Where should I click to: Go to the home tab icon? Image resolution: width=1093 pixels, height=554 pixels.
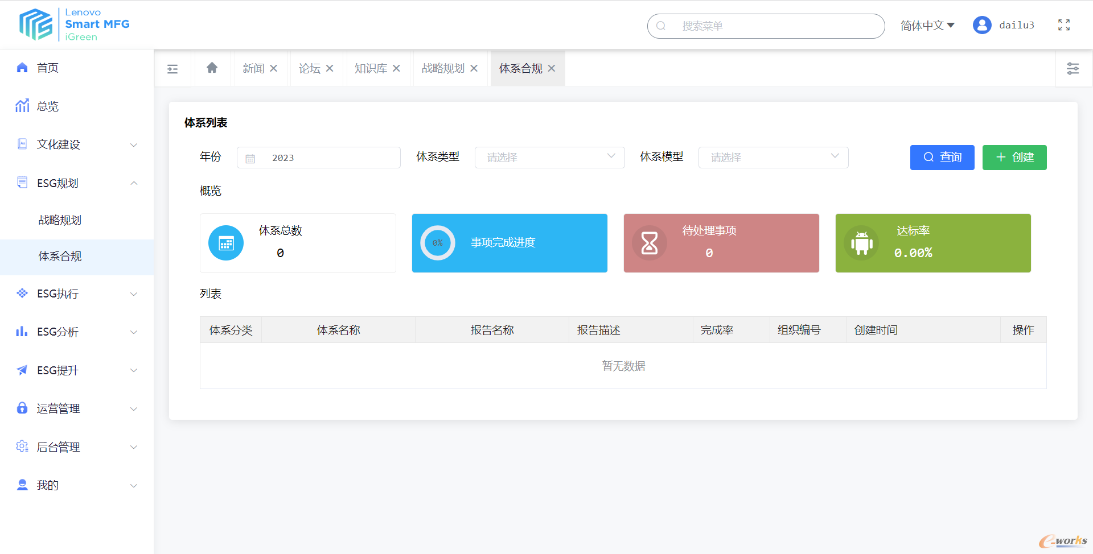tap(212, 68)
